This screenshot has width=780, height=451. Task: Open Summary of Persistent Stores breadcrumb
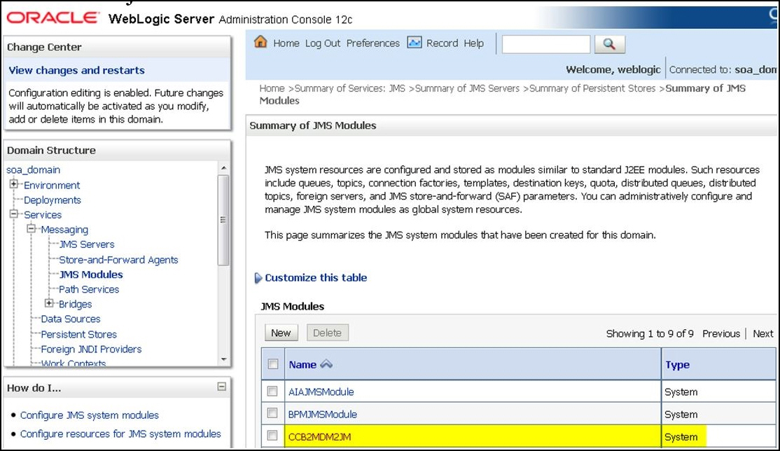(x=592, y=88)
